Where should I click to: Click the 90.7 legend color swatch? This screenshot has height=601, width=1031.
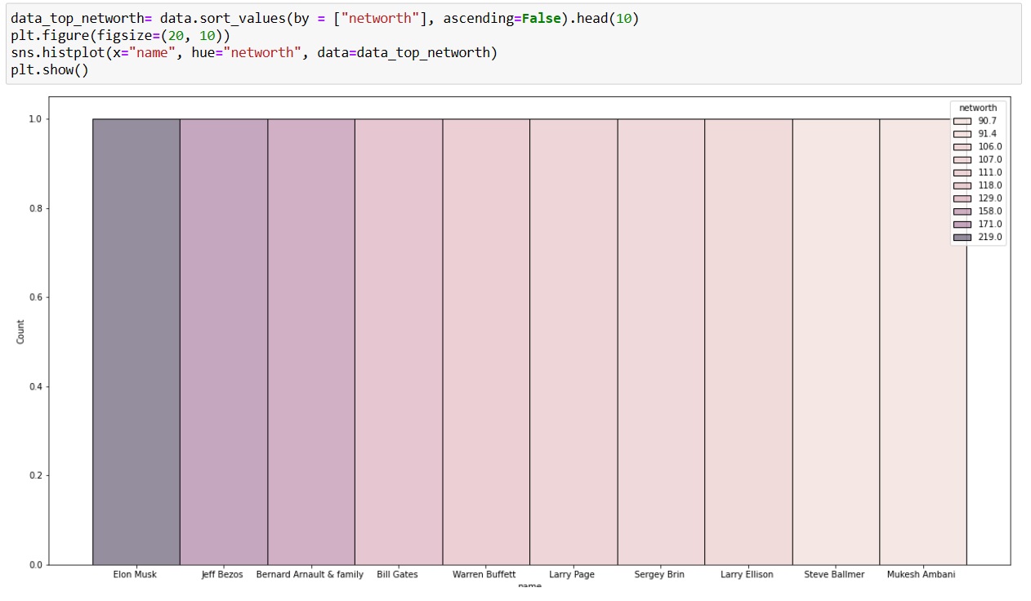coord(962,121)
